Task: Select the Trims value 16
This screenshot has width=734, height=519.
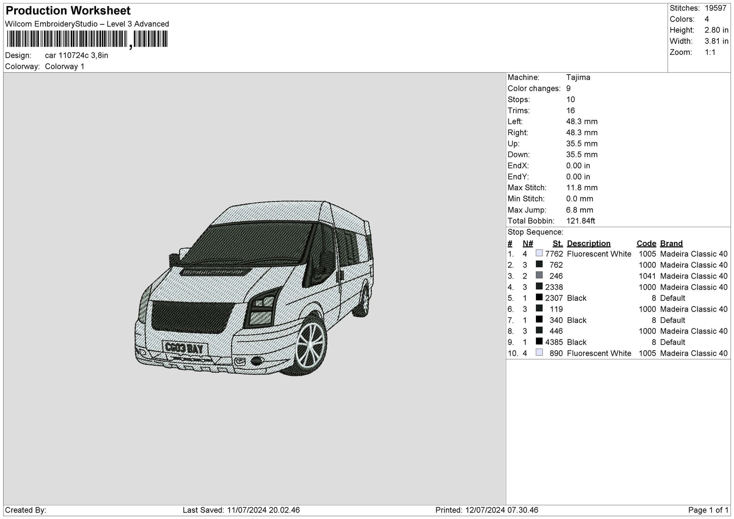Action: click(x=570, y=110)
